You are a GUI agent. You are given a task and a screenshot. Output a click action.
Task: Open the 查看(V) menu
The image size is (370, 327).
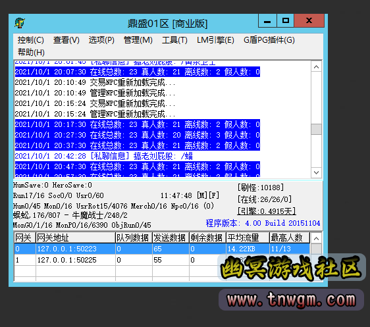point(66,40)
